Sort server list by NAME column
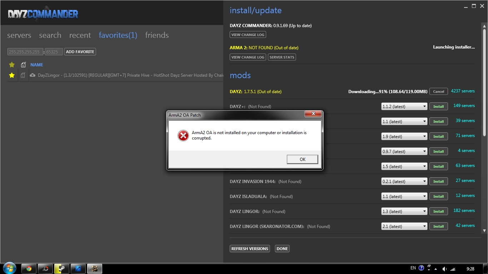This screenshot has width=488, height=274. tap(37, 65)
